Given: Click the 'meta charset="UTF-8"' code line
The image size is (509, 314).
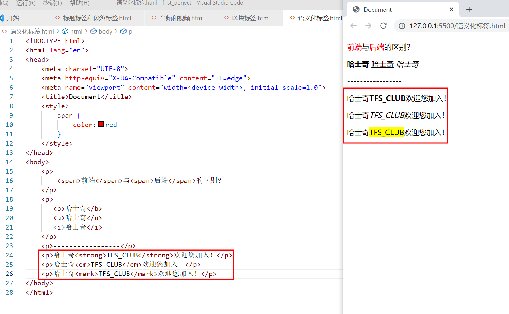Looking at the screenshot, I should point(85,69).
